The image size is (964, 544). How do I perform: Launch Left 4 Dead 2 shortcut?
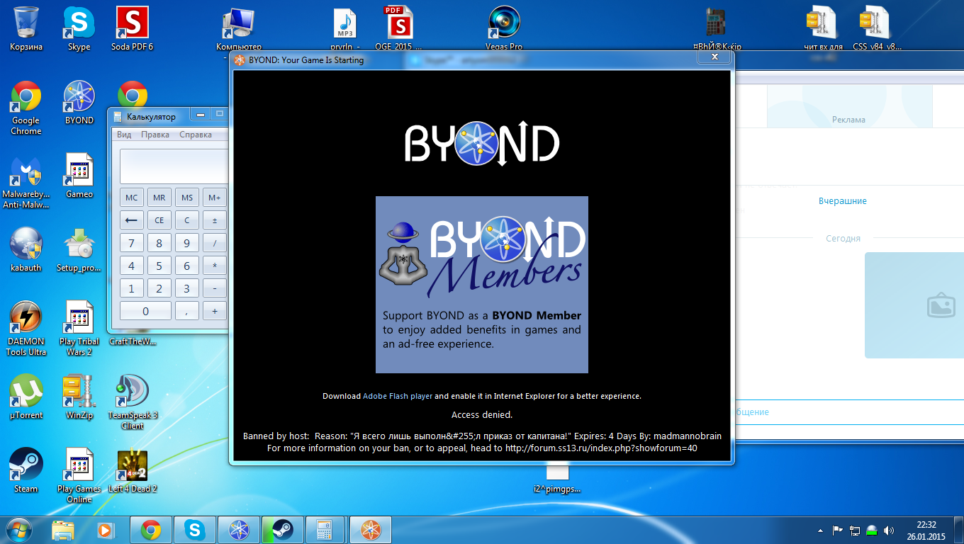(133, 470)
